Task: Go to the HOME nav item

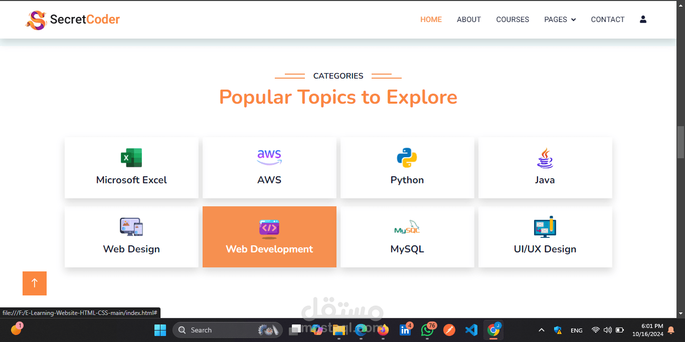Action: click(x=431, y=20)
